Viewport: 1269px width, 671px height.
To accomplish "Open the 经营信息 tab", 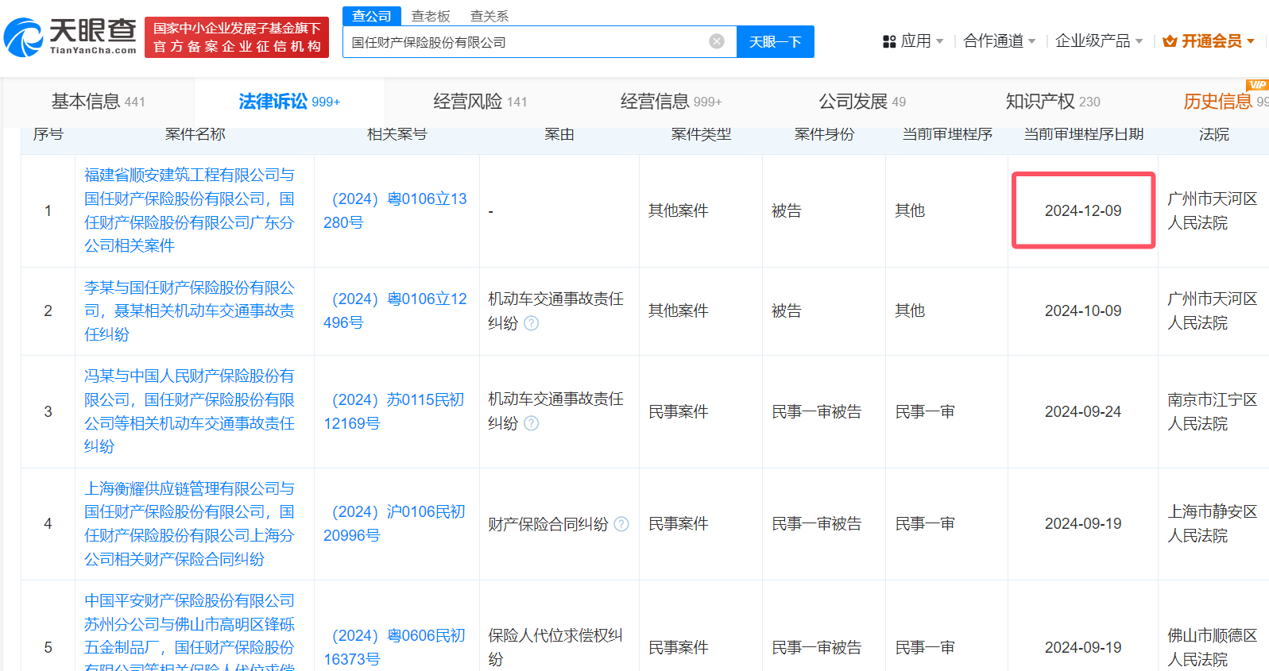I will pyautogui.click(x=671, y=102).
